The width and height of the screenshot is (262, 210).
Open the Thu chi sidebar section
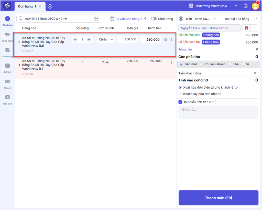7,84
